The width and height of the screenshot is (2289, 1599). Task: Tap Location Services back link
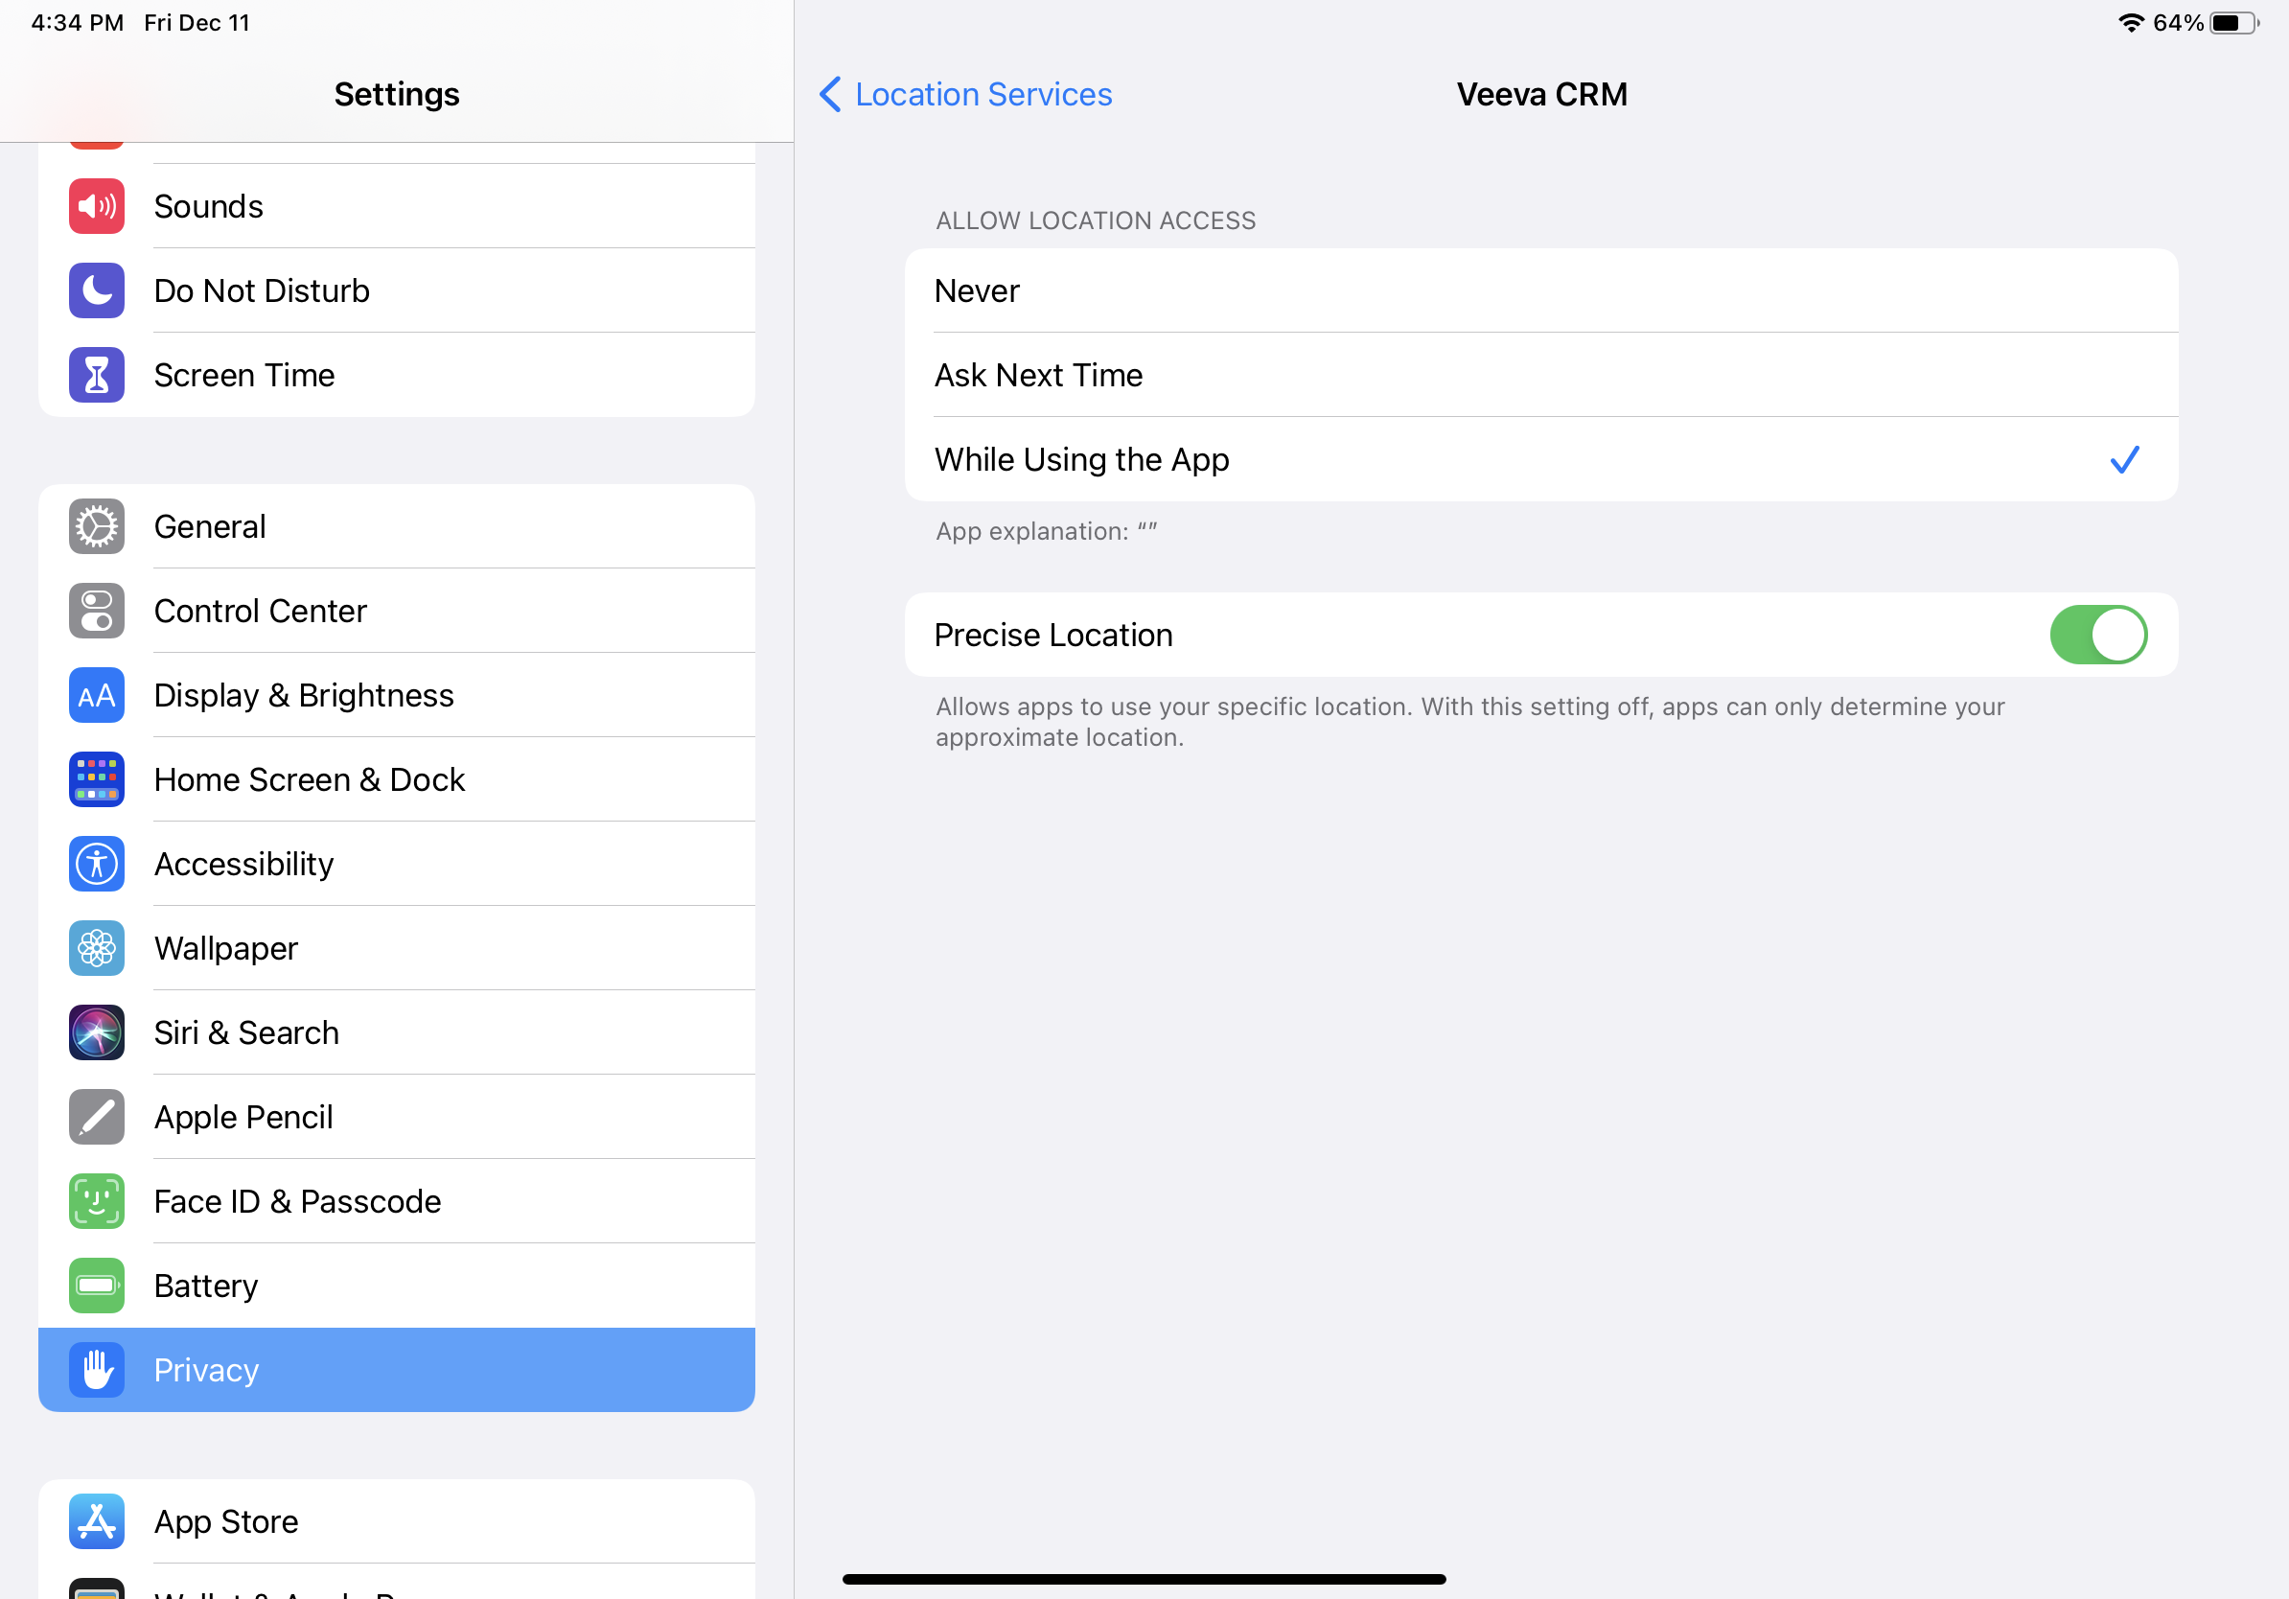click(x=983, y=95)
